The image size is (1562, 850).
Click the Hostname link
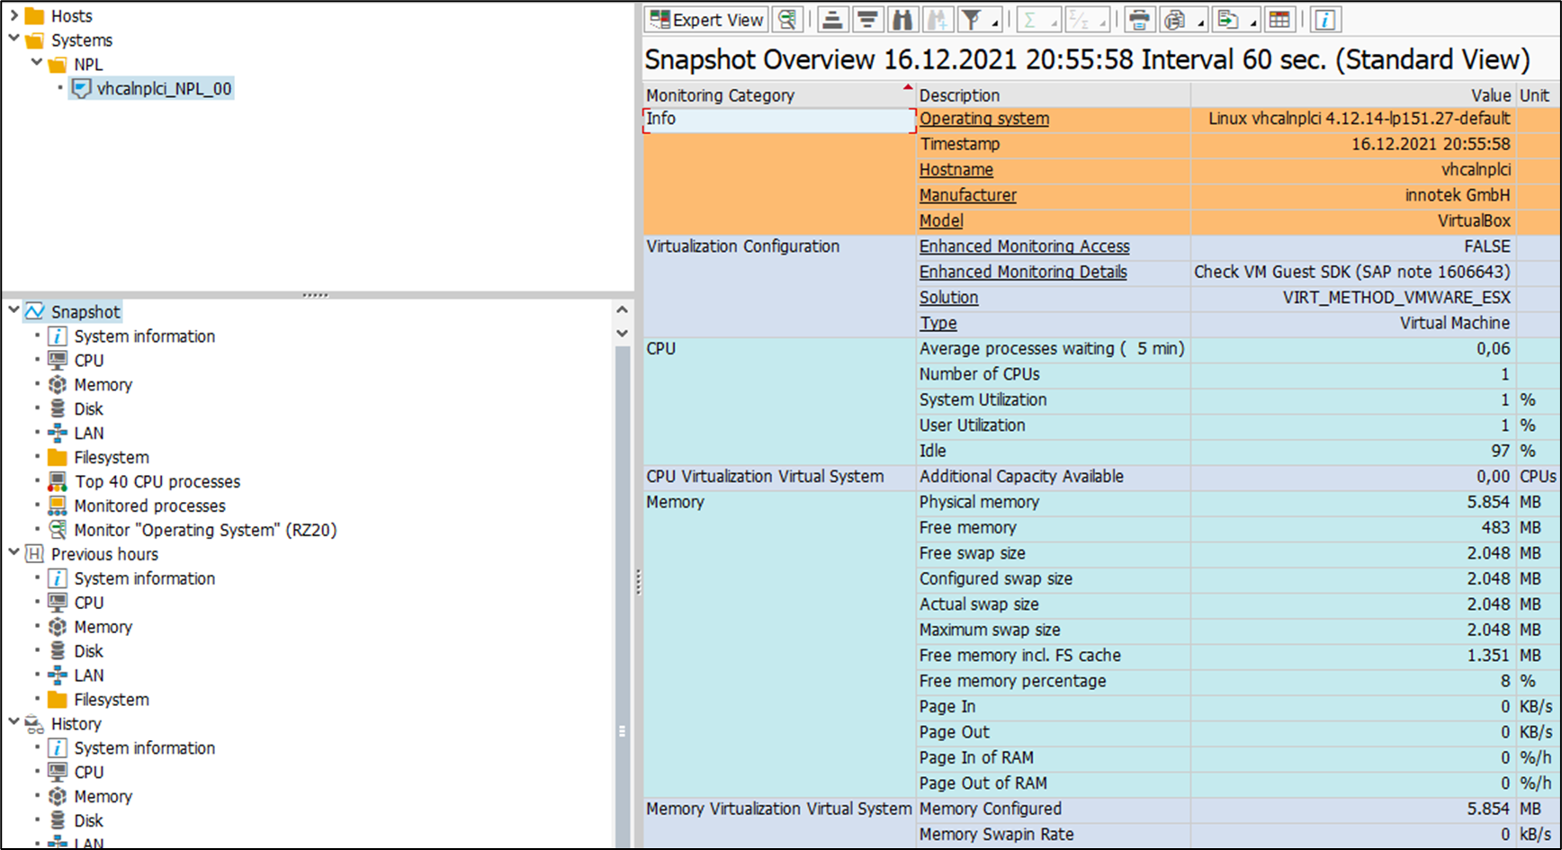pos(956,170)
